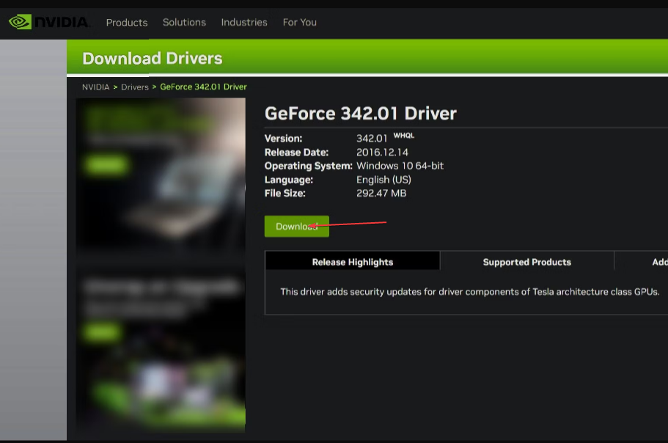Viewport: 668px width, 443px height.
Task: Click the NVIDIA logo
Action: 48,22
